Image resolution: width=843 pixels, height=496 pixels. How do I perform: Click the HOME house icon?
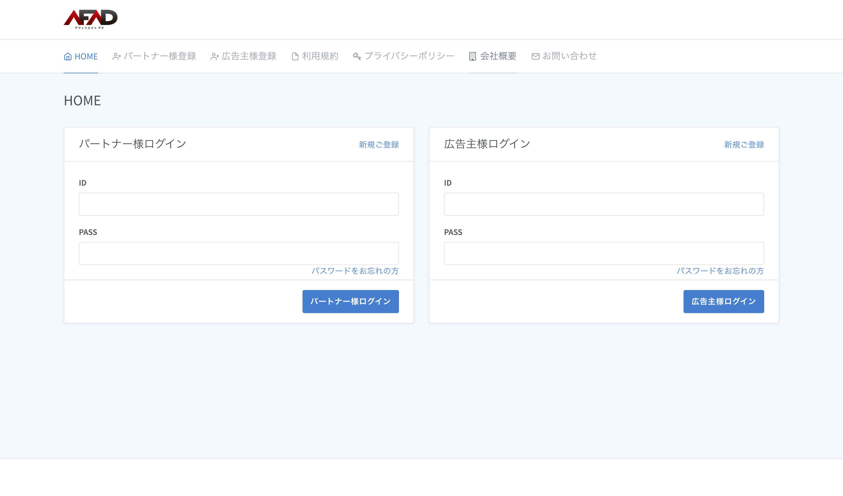68,57
